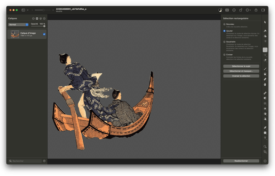Click the zoom slider handle in the title bar

click(x=43, y=10)
